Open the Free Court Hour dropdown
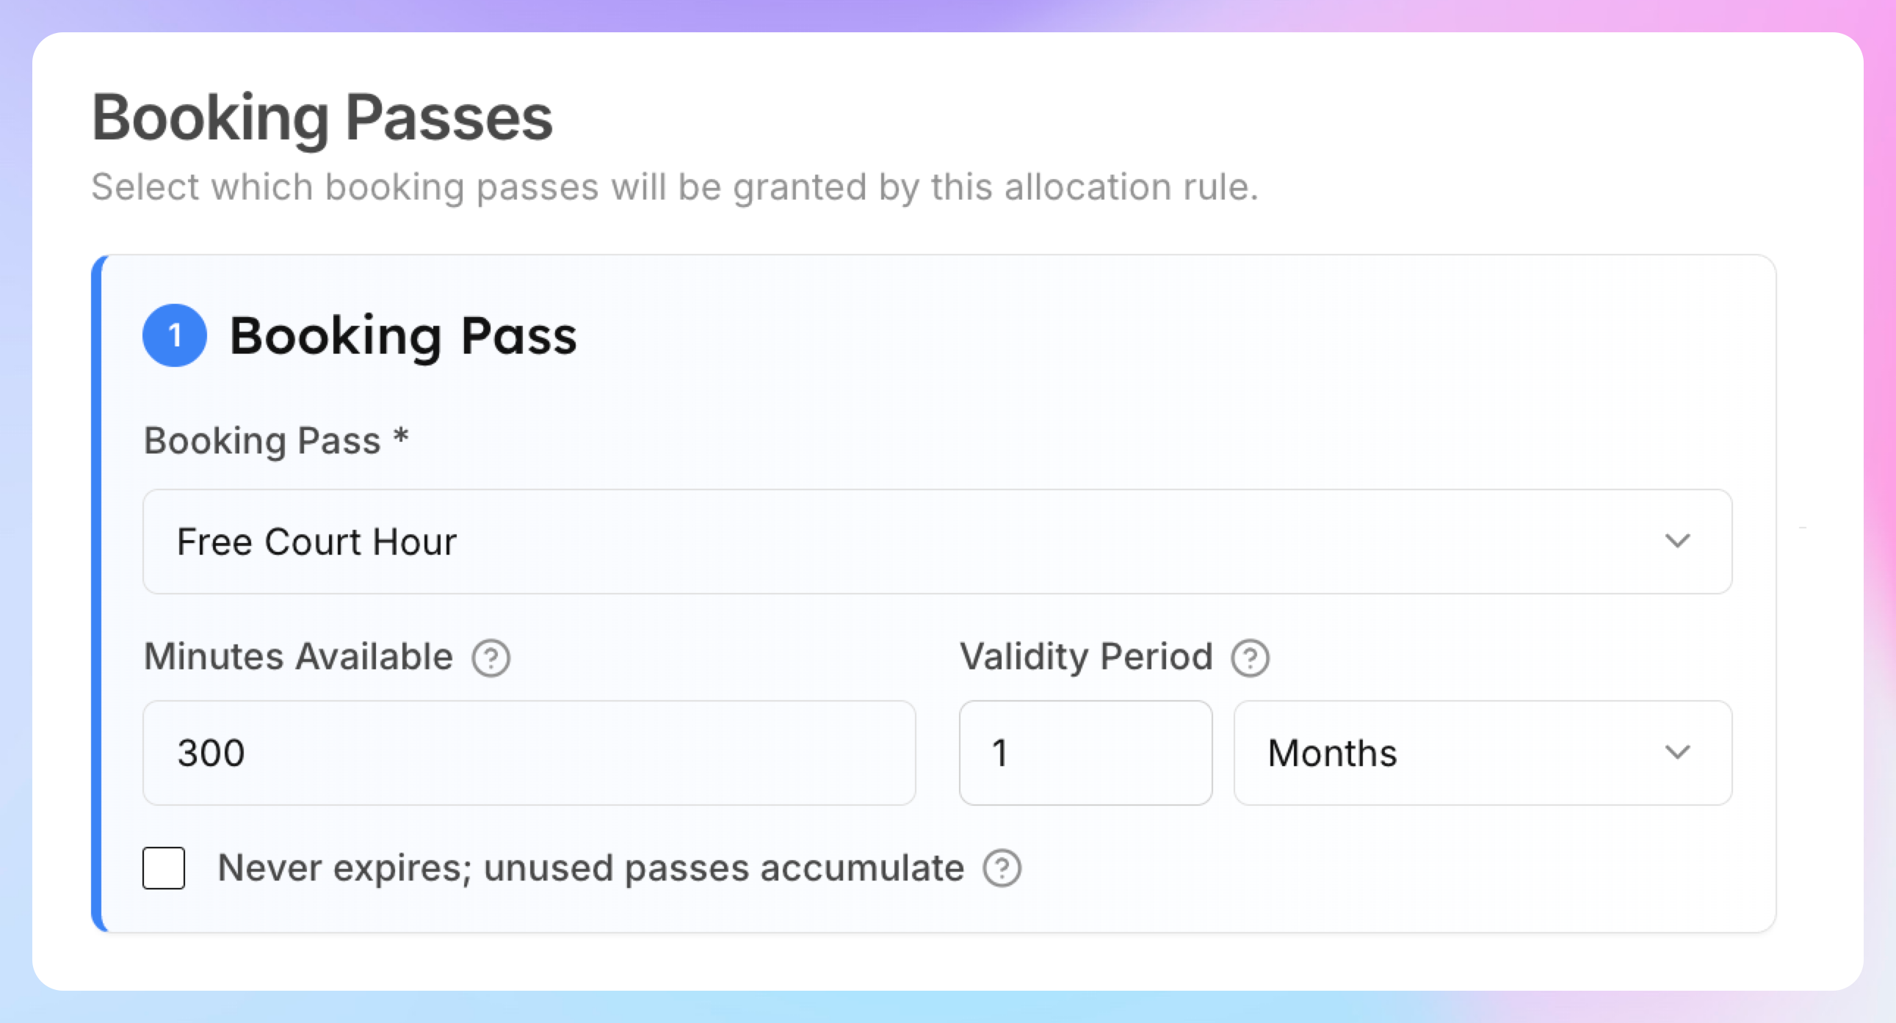1896x1023 pixels. [x=937, y=542]
